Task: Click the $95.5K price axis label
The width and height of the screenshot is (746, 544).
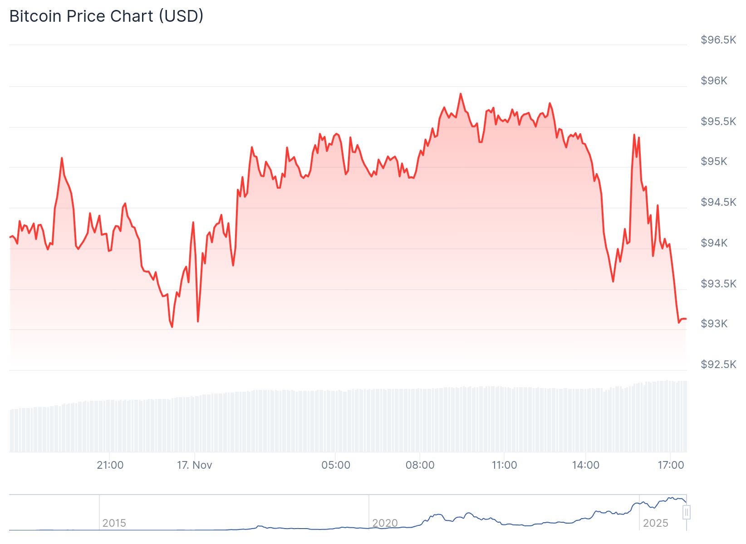Action: [718, 121]
